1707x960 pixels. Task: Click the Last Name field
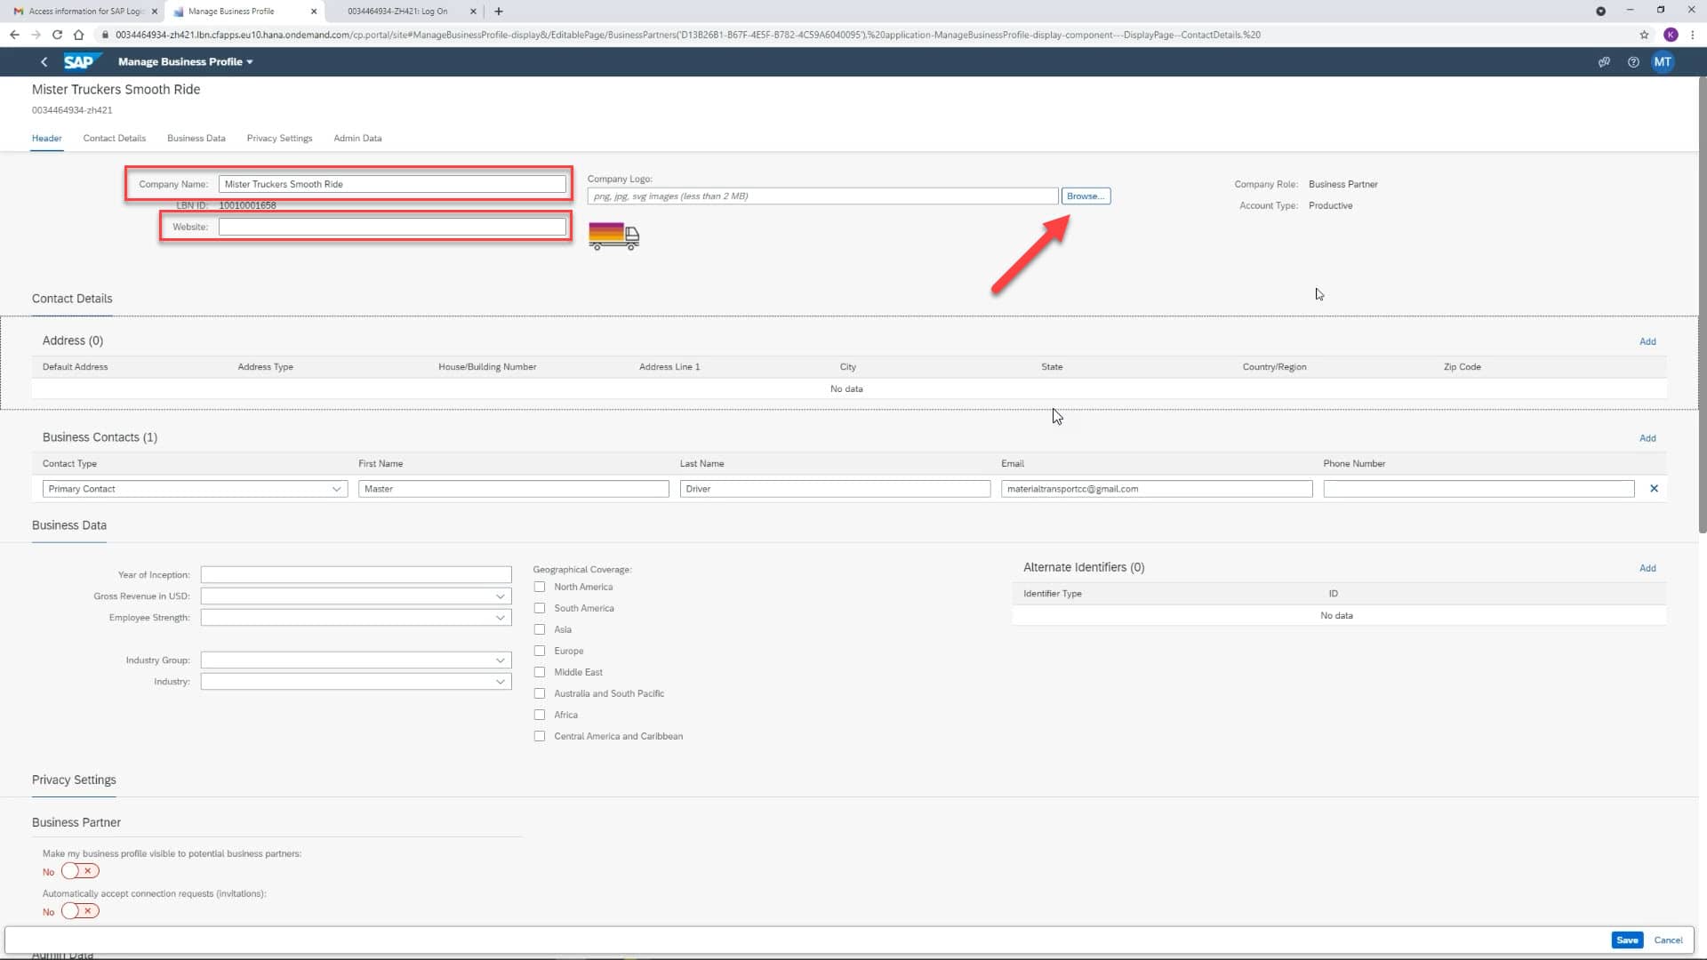tap(835, 489)
